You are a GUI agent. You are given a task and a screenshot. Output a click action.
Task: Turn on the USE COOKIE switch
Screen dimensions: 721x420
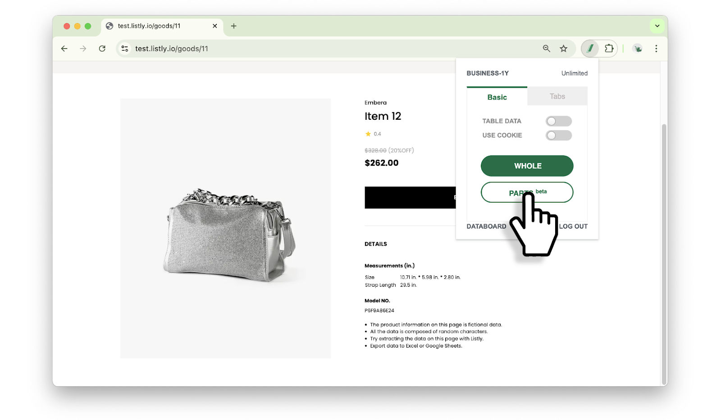tap(558, 135)
